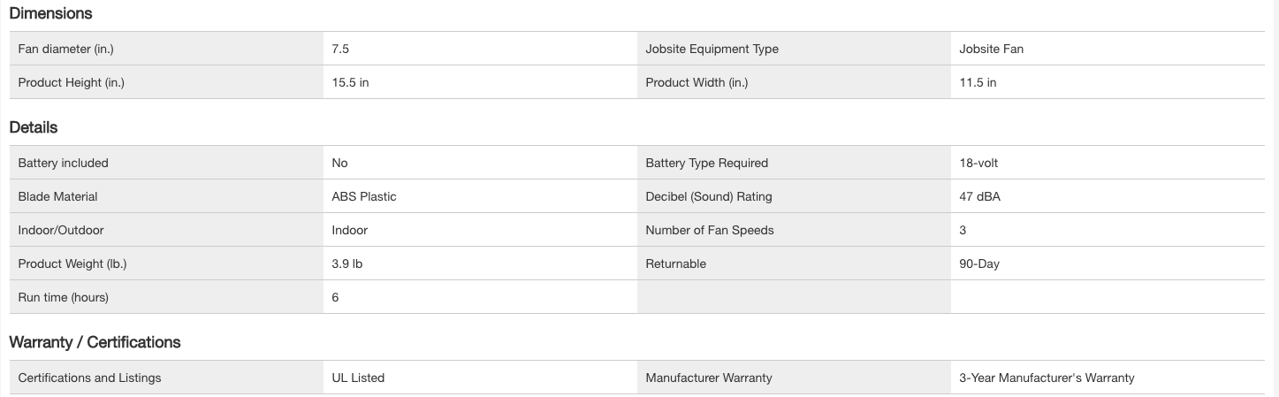Click the 47 dBA value
The width and height of the screenshot is (1279, 397).
click(979, 197)
